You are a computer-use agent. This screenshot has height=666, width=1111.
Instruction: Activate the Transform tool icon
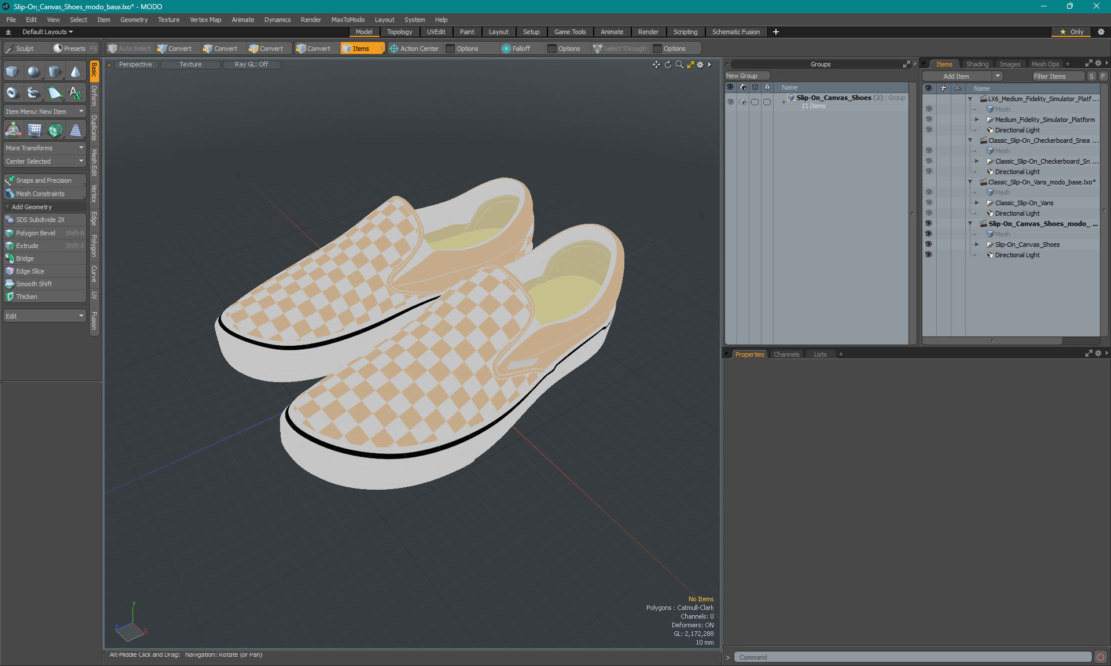[13, 130]
